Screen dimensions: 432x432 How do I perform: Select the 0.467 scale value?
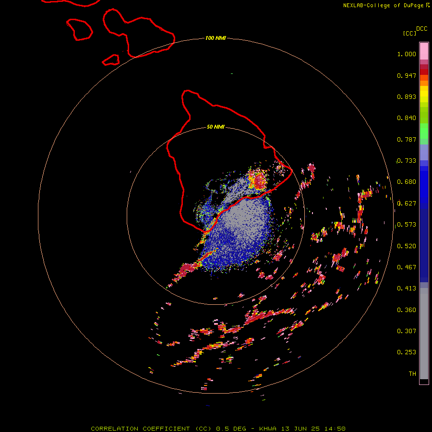tap(407, 267)
